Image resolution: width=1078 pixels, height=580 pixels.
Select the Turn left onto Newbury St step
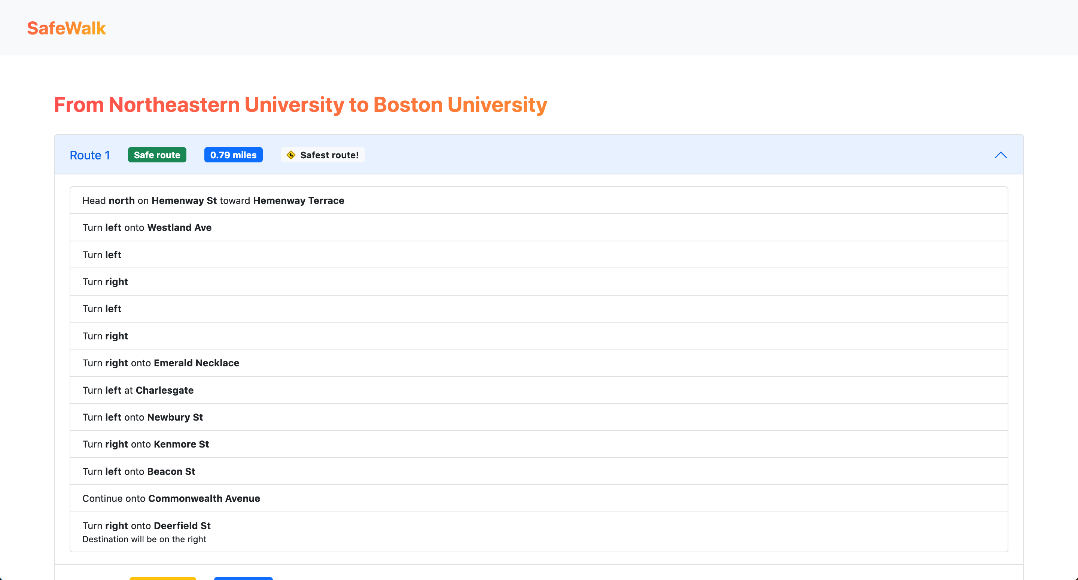(x=142, y=417)
